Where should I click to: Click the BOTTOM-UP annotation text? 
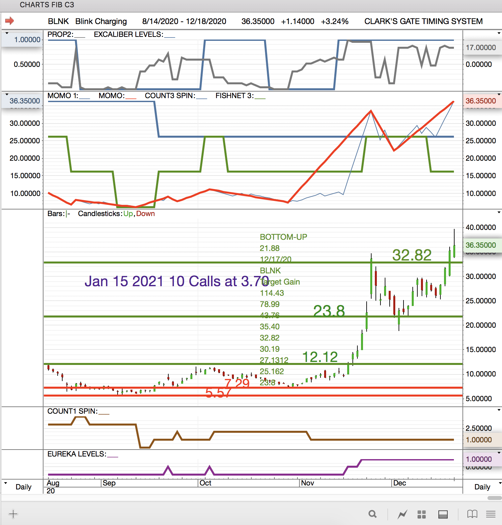coord(283,237)
